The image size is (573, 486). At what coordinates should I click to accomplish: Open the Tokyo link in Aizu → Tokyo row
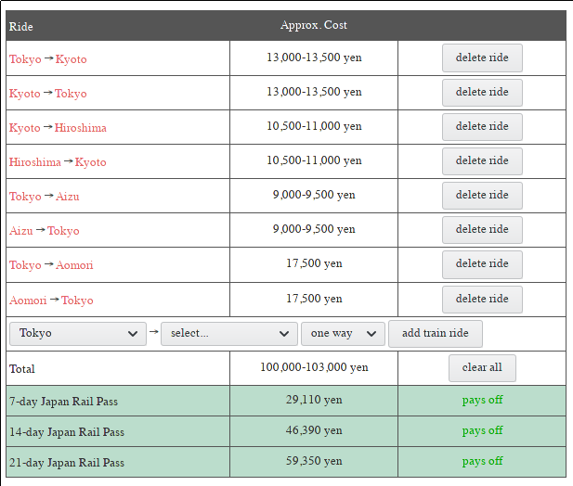click(63, 231)
